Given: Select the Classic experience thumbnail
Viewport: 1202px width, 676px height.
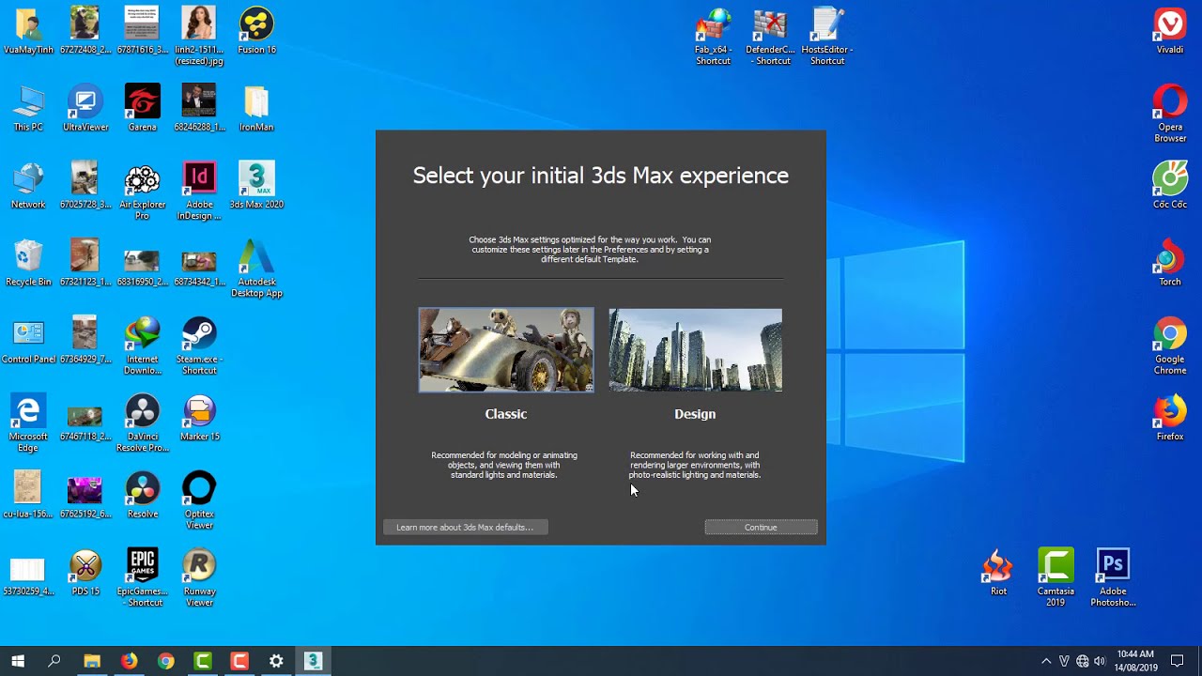Looking at the screenshot, I should (506, 350).
